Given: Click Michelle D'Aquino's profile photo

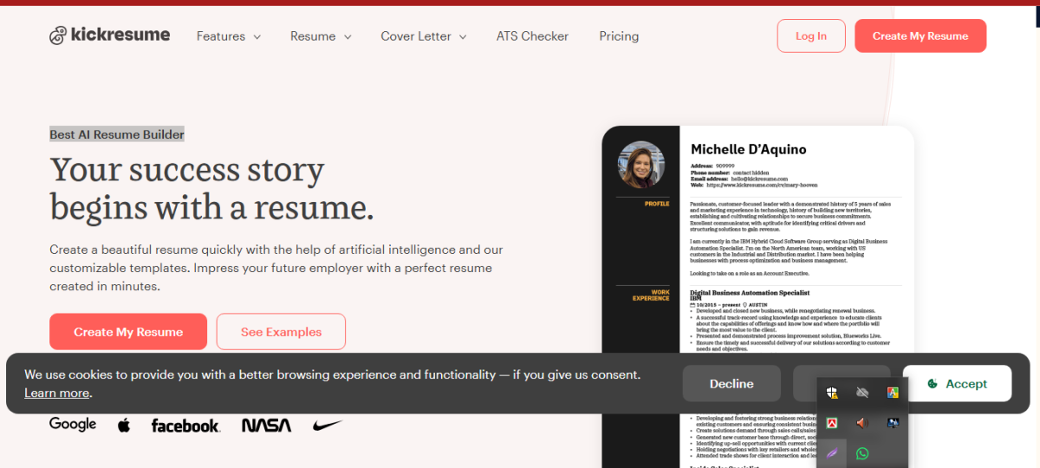Looking at the screenshot, I should pos(641,166).
